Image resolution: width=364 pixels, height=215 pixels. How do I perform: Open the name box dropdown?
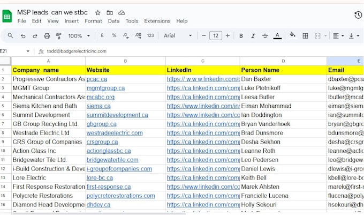coord(28,51)
